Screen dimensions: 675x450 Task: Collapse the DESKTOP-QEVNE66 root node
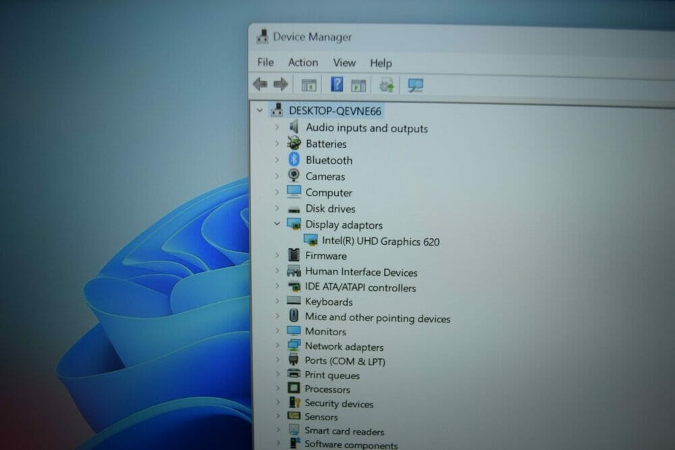(260, 111)
